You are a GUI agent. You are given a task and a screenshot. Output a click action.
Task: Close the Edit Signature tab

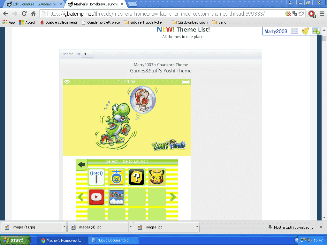(60, 4)
